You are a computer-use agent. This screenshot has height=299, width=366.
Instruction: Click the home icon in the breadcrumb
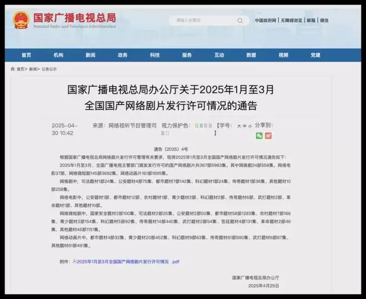tap(13, 69)
